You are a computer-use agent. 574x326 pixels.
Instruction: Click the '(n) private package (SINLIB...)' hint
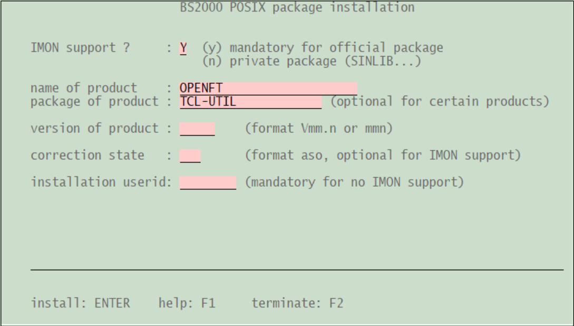tap(312, 61)
